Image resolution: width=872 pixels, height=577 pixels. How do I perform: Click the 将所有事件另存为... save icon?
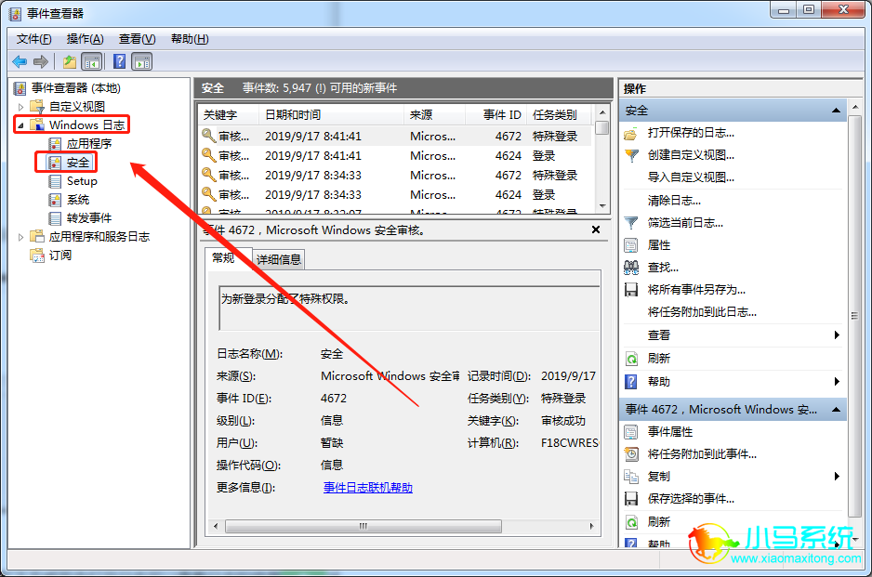[x=630, y=290]
